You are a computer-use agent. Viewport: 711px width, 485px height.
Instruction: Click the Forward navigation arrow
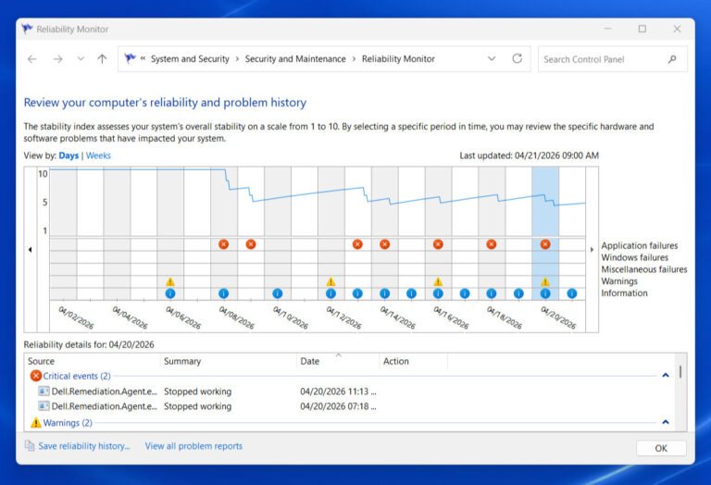[x=57, y=59]
